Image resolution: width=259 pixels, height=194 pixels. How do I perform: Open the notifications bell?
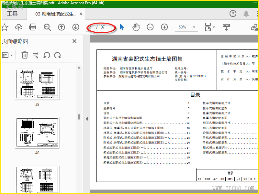246,14
